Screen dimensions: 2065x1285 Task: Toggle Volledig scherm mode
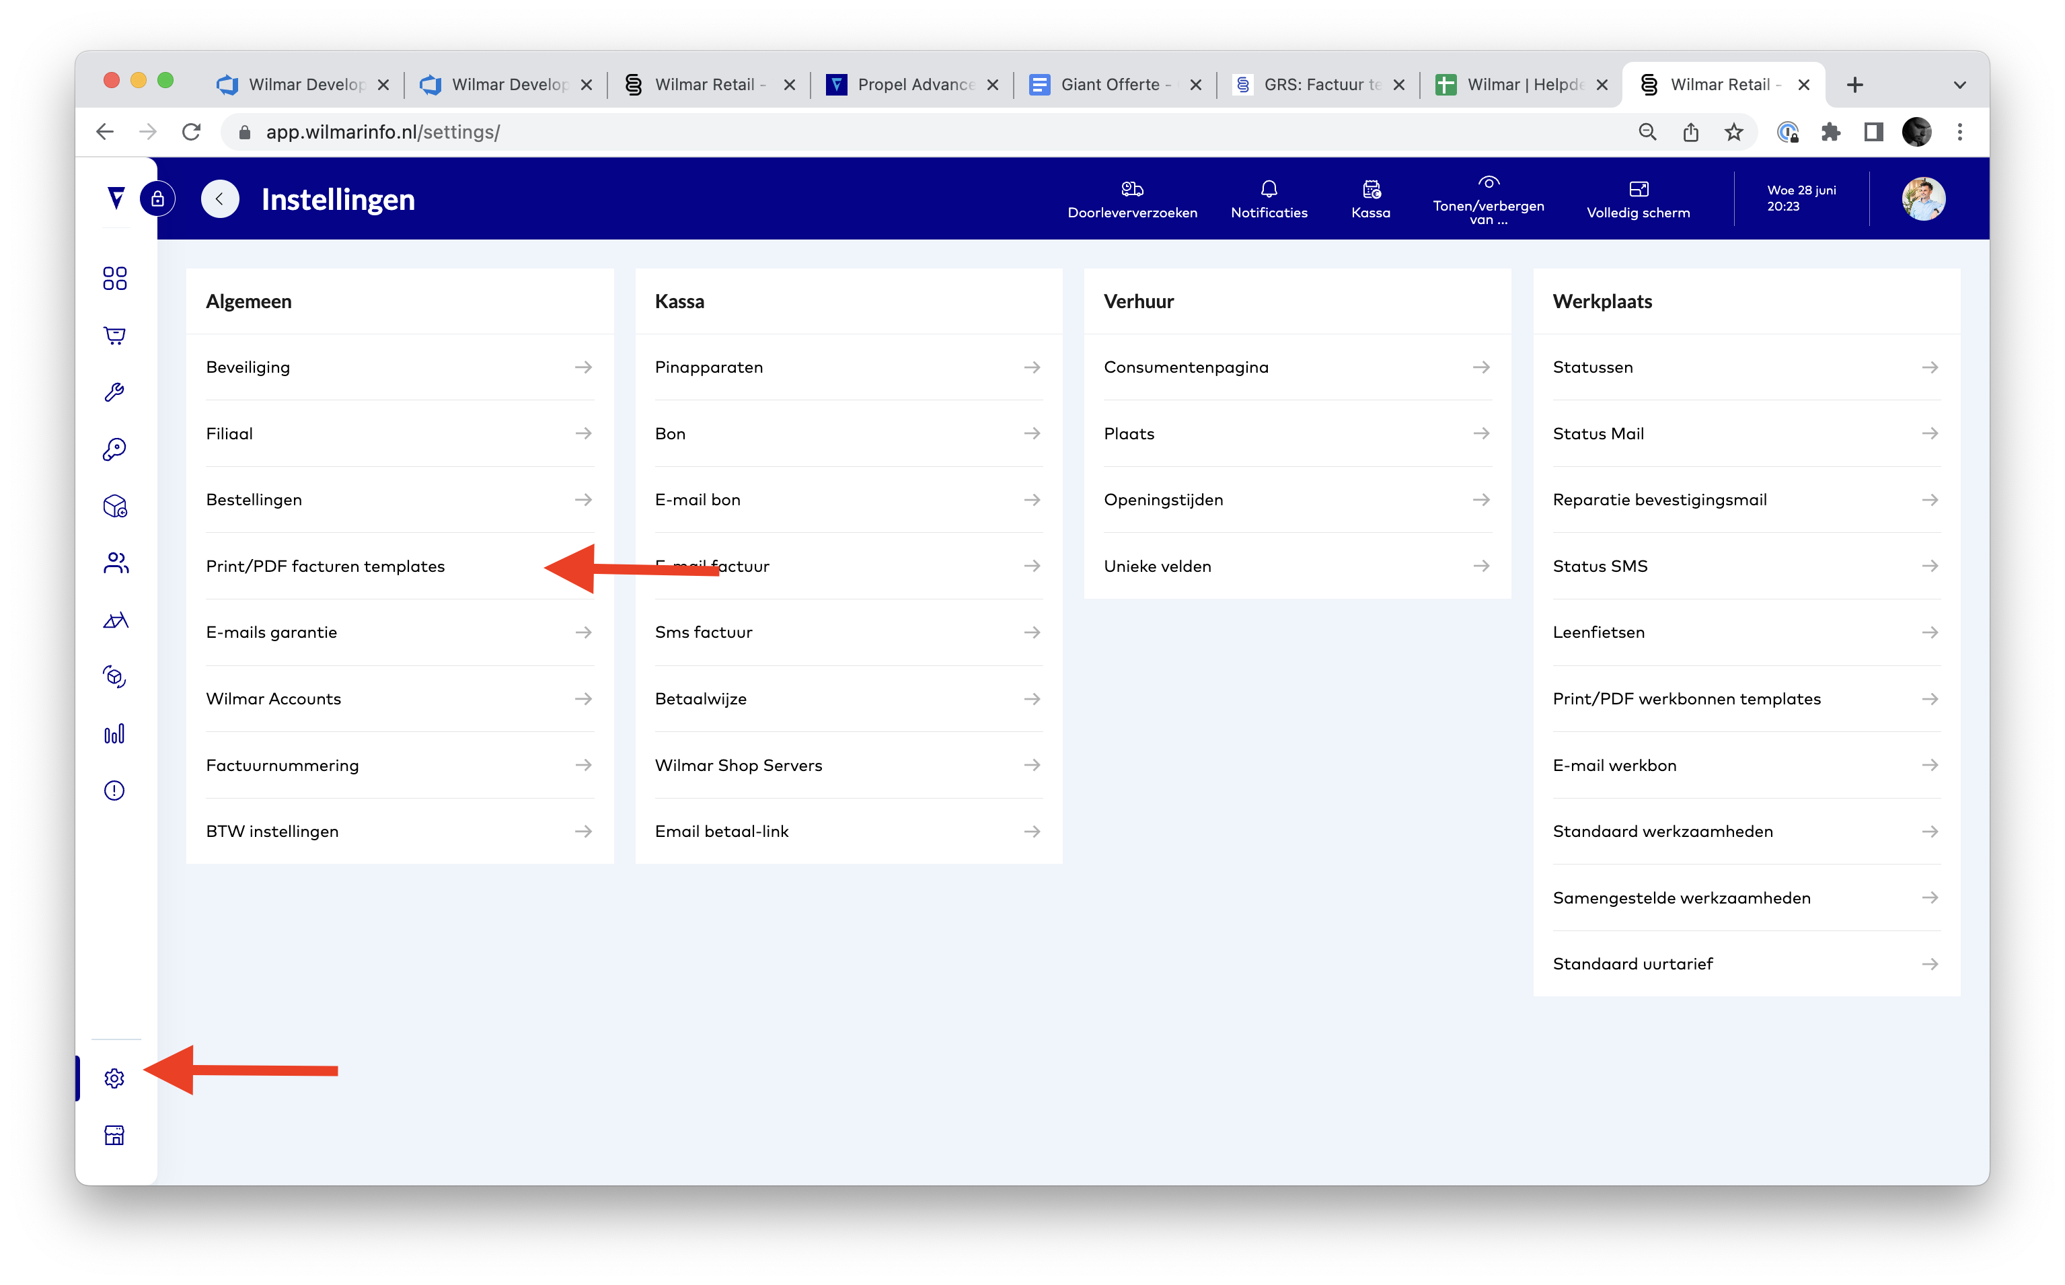(1637, 198)
